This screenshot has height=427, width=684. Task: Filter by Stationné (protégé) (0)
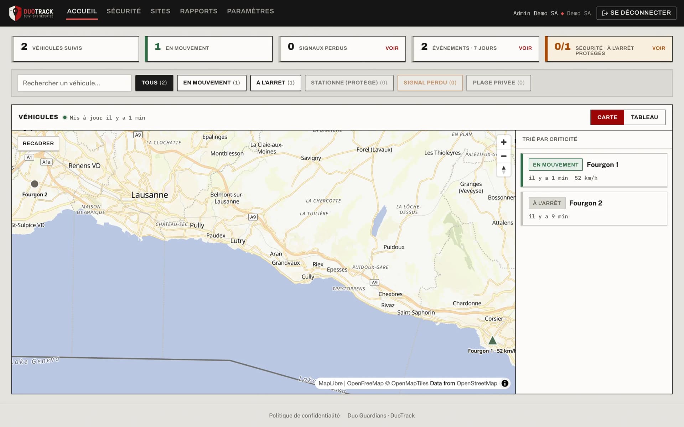[x=349, y=83]
